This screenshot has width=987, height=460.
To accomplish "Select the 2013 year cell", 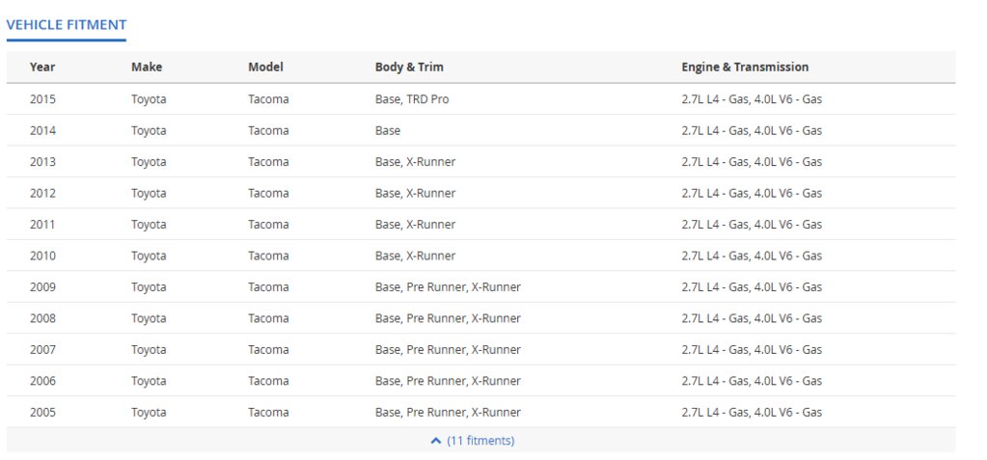I will 42,162.
